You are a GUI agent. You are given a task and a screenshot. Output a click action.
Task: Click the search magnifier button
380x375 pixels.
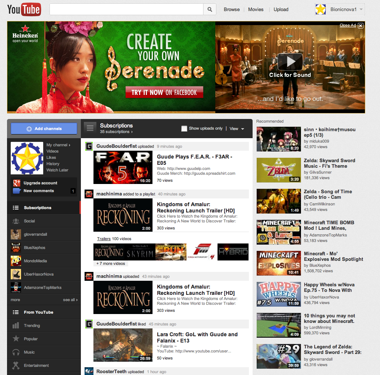tap(210, 10)
